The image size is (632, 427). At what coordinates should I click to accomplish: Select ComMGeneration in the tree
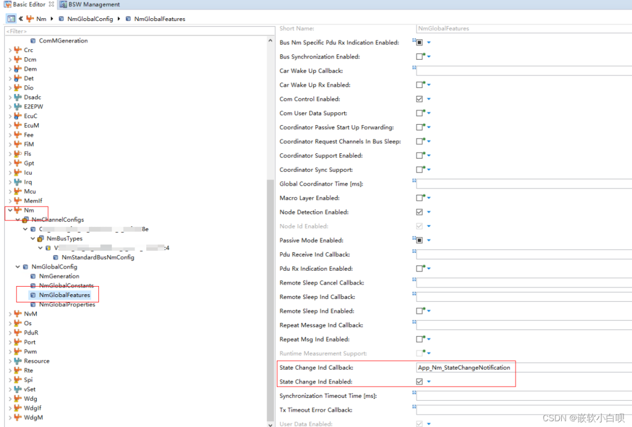coord(63,41)
